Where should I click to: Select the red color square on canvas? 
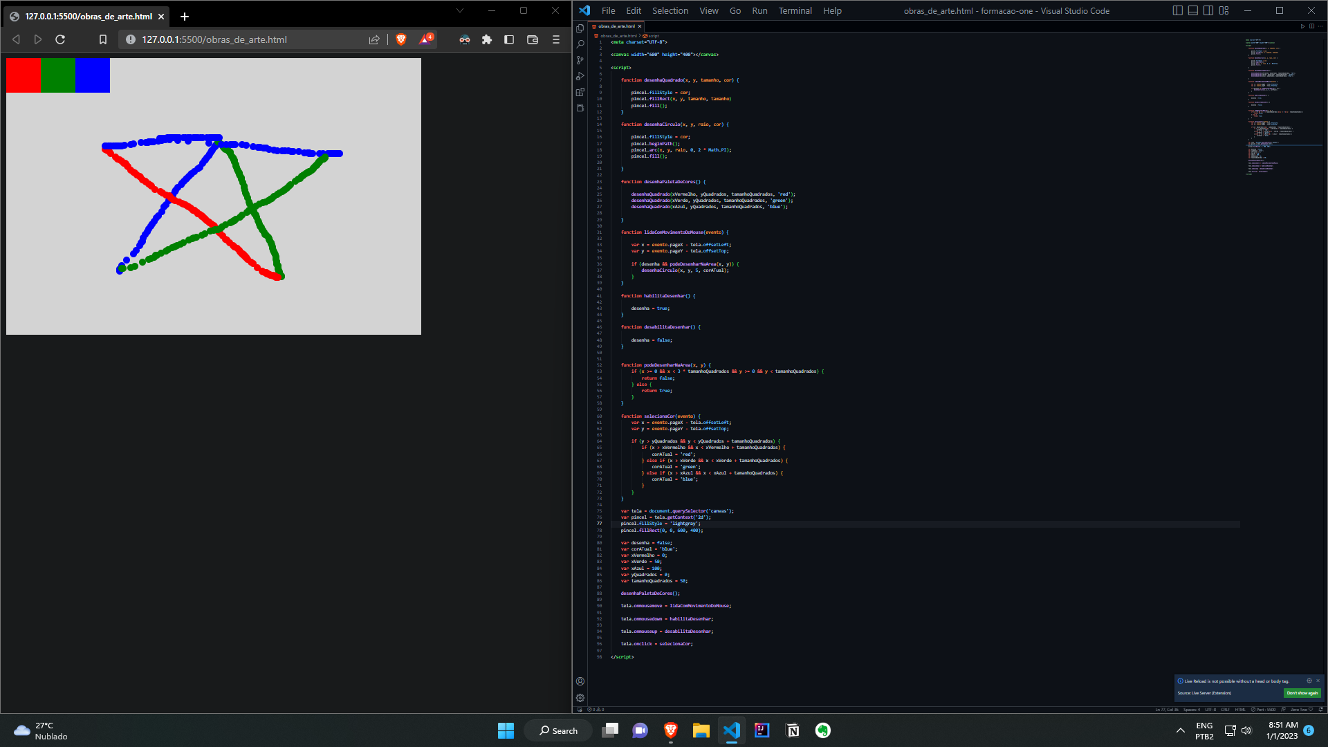pyautogui.click(x=24, y=75)
